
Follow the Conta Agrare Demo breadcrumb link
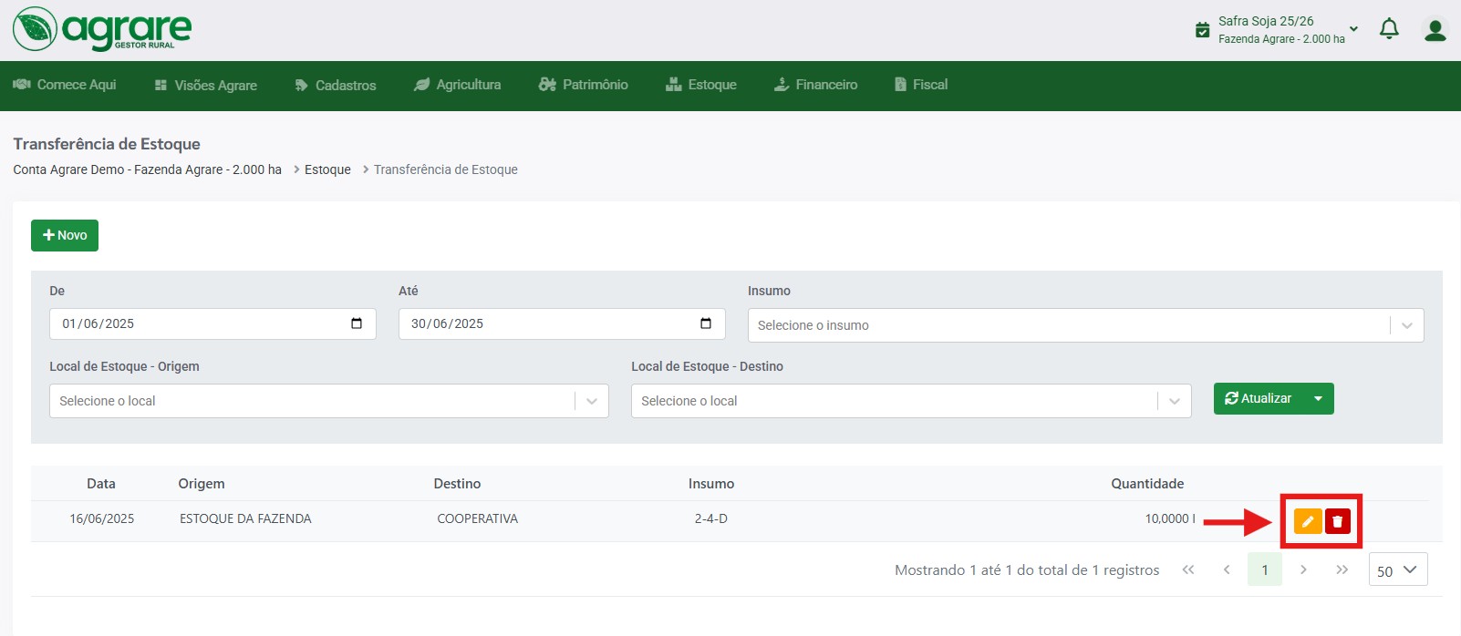point(147,169)
